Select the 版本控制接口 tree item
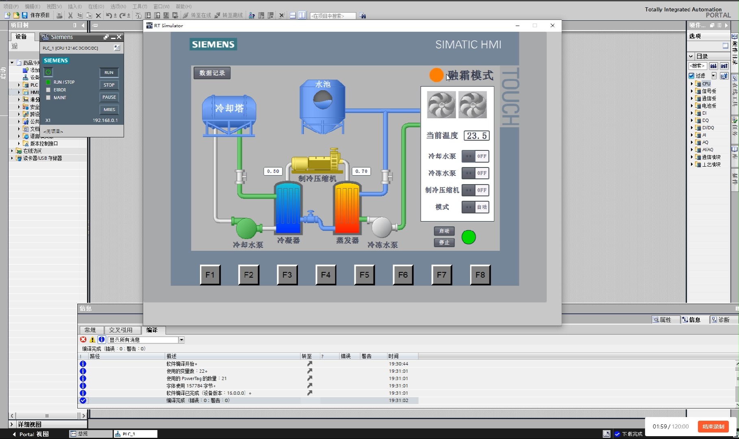Screen dimensions: 739x439 tap(44, 143)
